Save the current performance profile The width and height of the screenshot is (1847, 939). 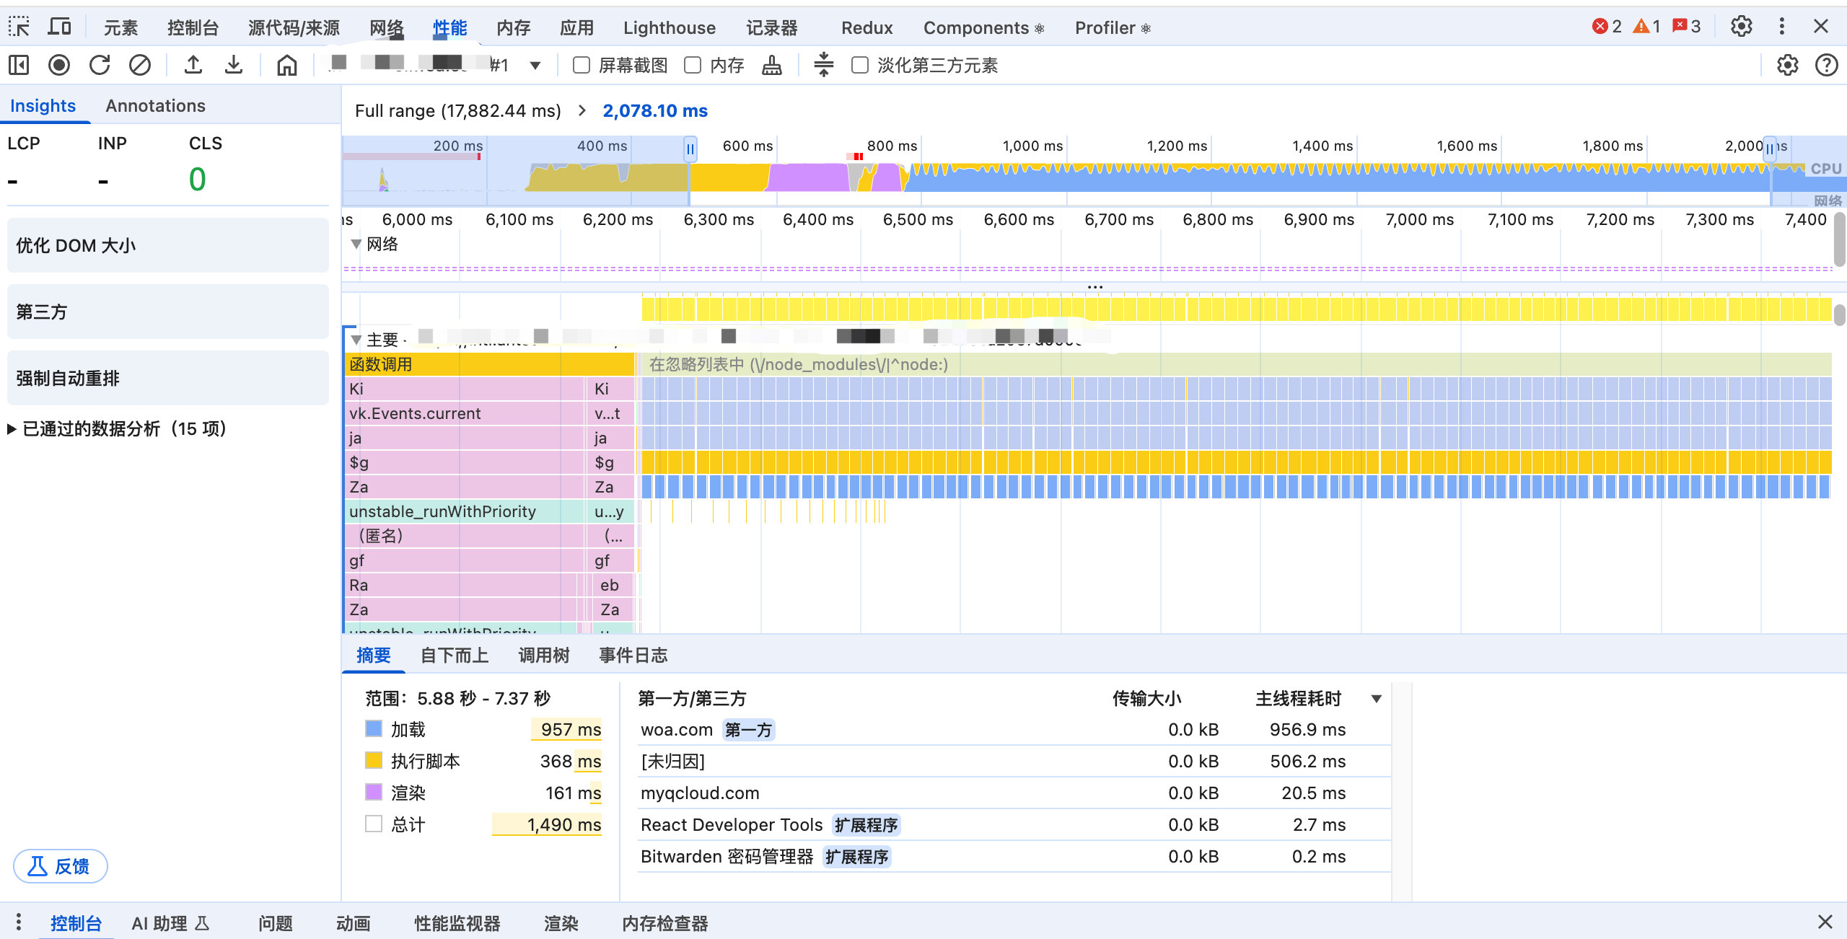[233, 65]
